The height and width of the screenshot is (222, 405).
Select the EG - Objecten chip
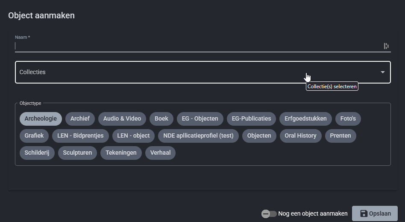[200, 118]
